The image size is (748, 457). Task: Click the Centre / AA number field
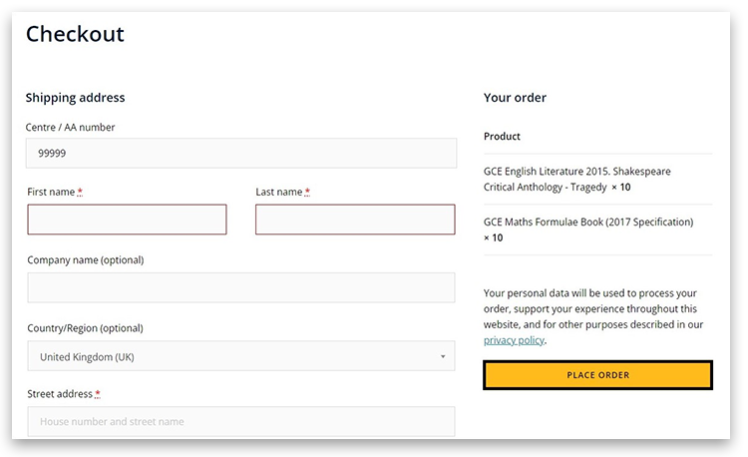(240, 154)
